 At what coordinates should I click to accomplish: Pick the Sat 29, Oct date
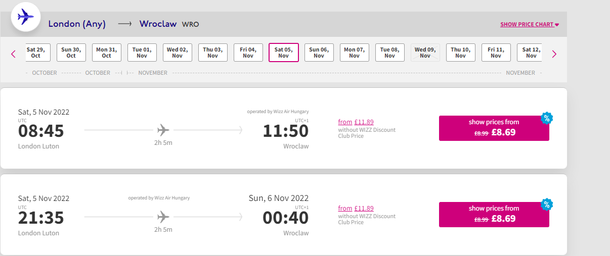coord(36,53)
